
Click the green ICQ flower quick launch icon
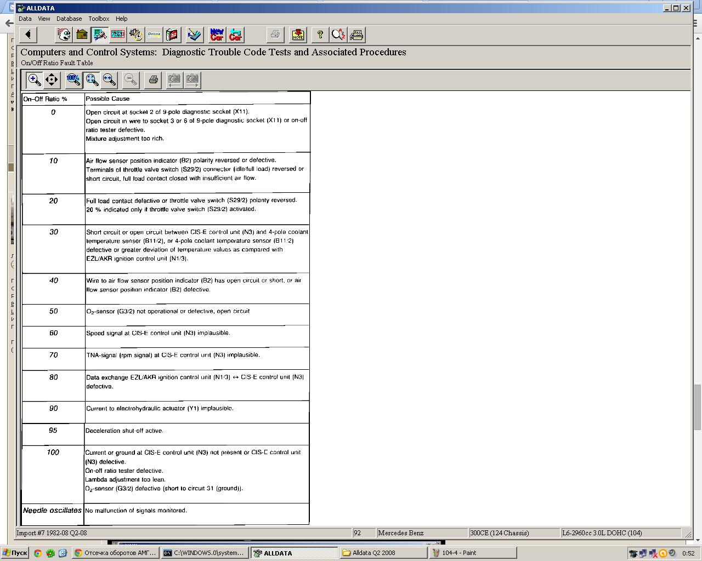tap(50, 553)
